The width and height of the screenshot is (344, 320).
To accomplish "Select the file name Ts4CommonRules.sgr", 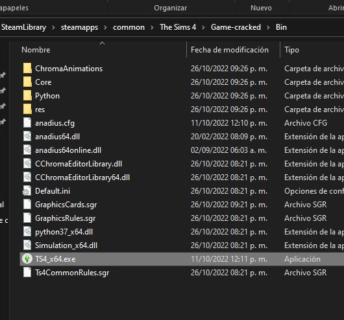I will click(72, 273).
